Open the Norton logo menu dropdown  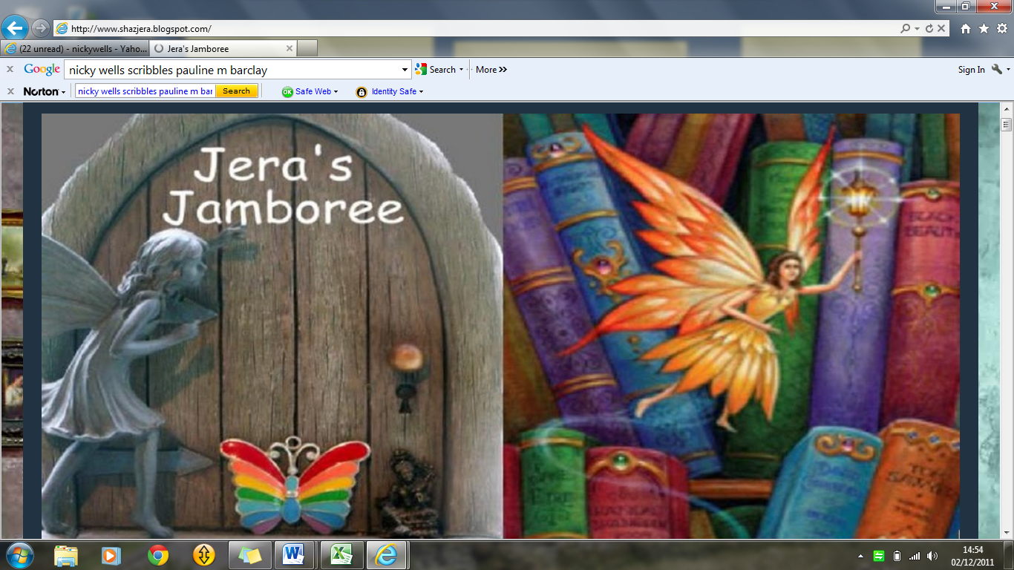coord(44,91)
